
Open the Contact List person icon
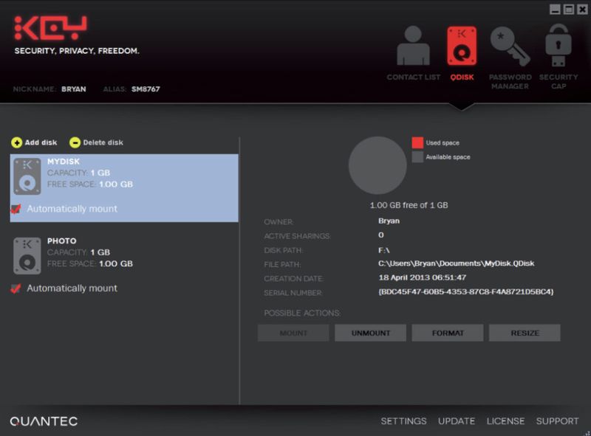click(x=413, y=46)
